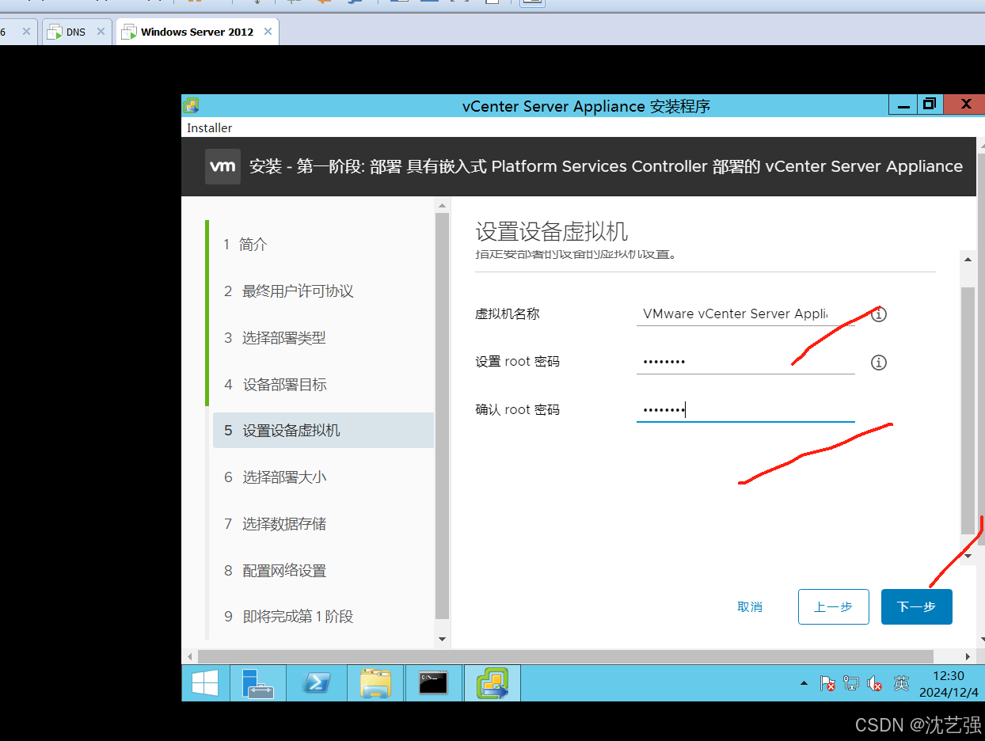Open Server Manager from the taskbar

258,683
